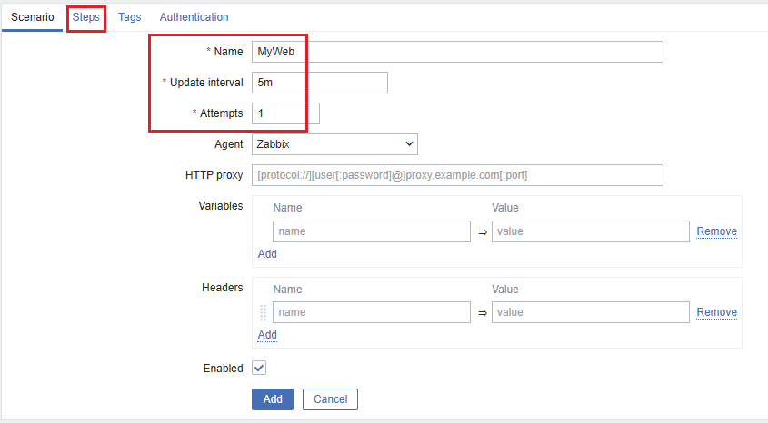Click the Update interval field
Screen dimensions: 768x423
coord(319,83)
